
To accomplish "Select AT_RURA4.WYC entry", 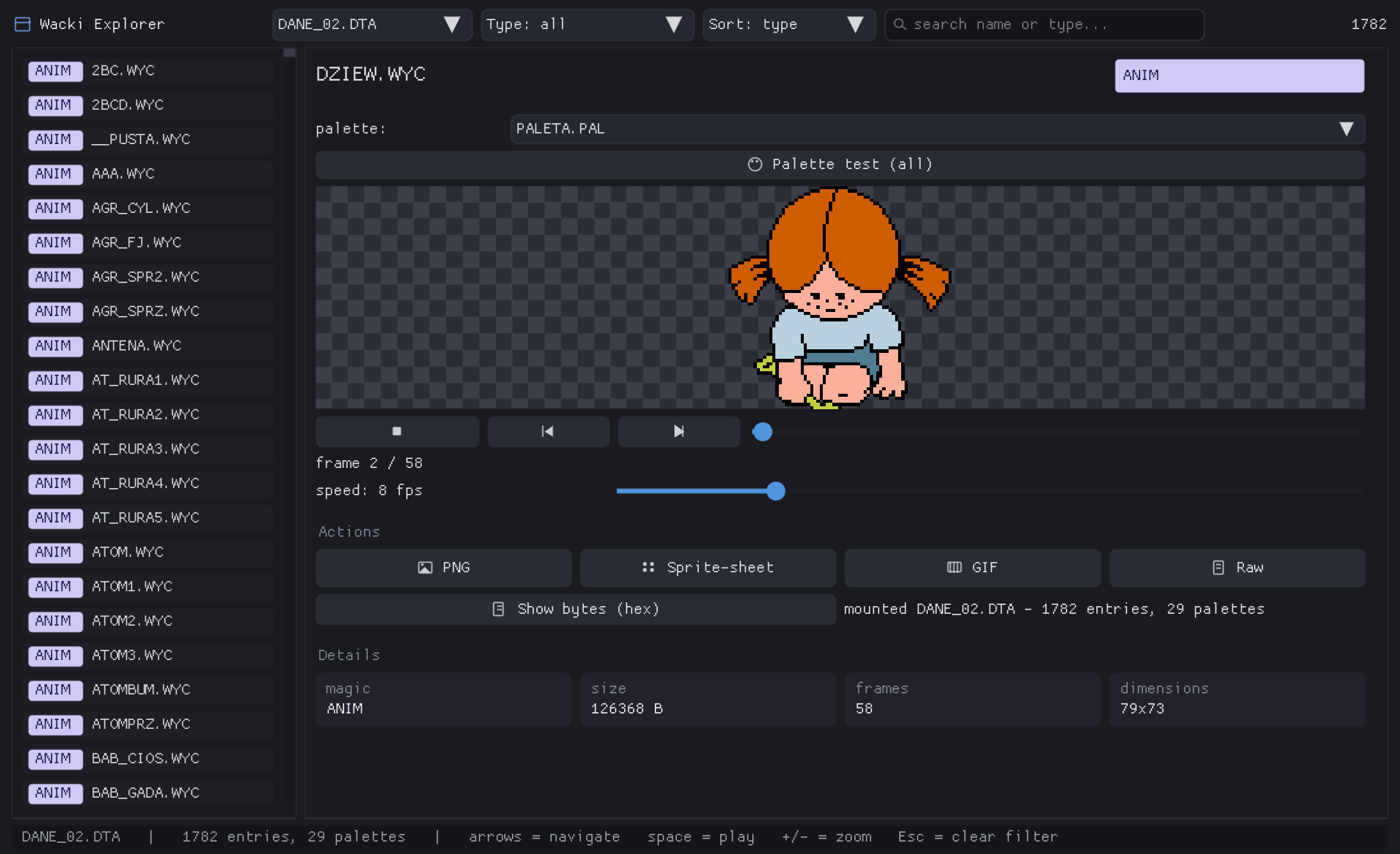I will 148,484.
